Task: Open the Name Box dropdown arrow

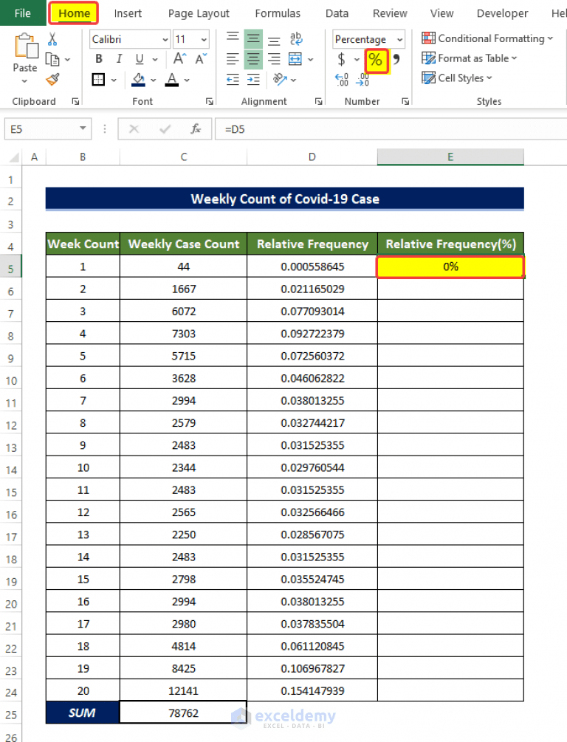Action: (83, 128)
